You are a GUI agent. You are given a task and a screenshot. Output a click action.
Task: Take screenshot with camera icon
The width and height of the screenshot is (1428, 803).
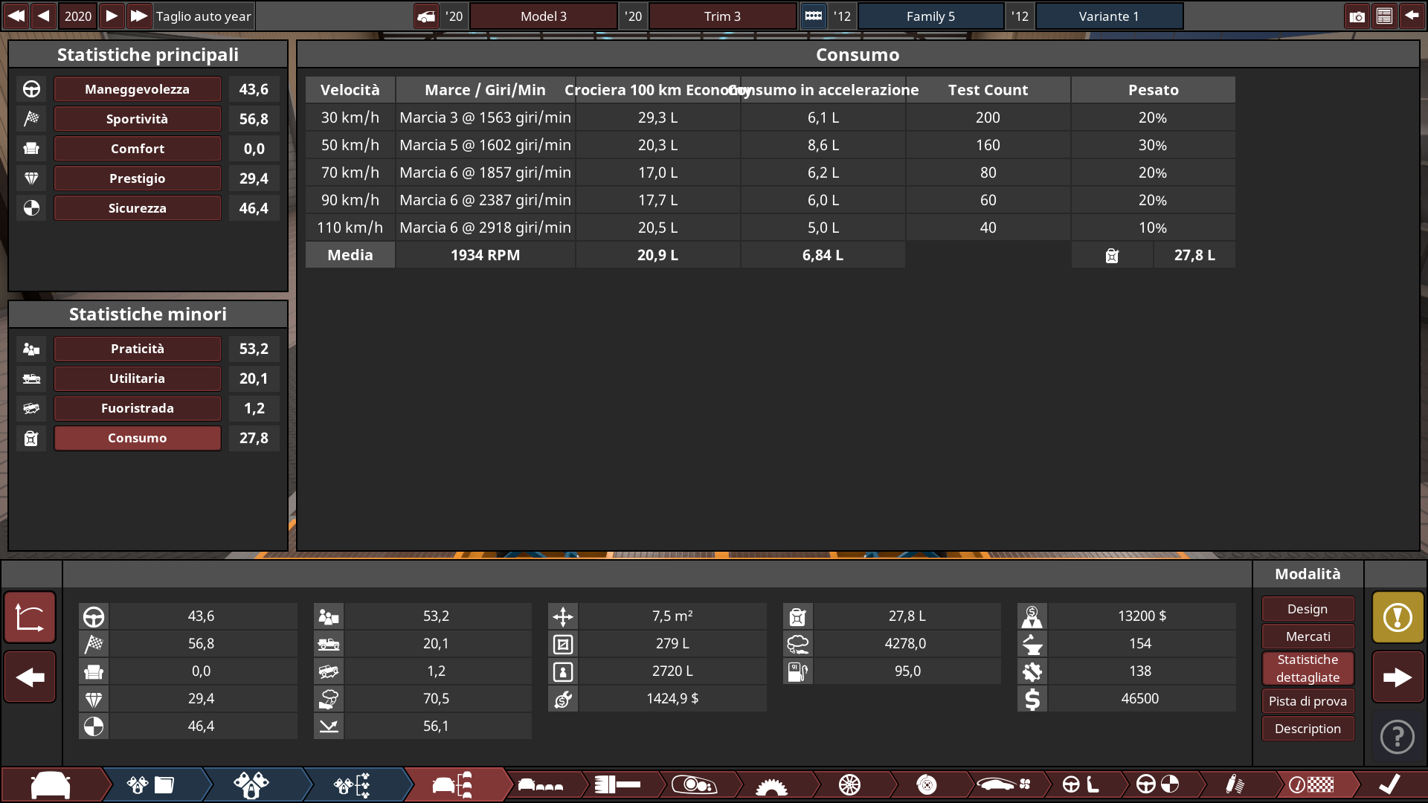[x=1357, y=16]
